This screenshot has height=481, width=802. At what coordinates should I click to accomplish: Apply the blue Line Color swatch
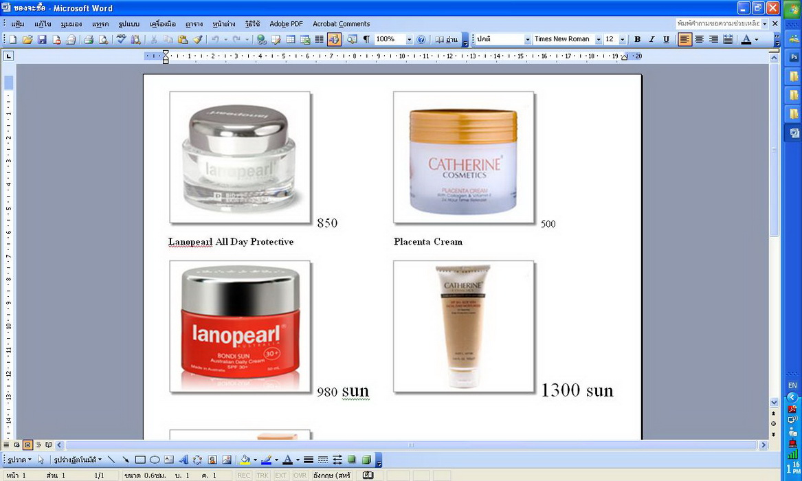click(x=266, y=460)
